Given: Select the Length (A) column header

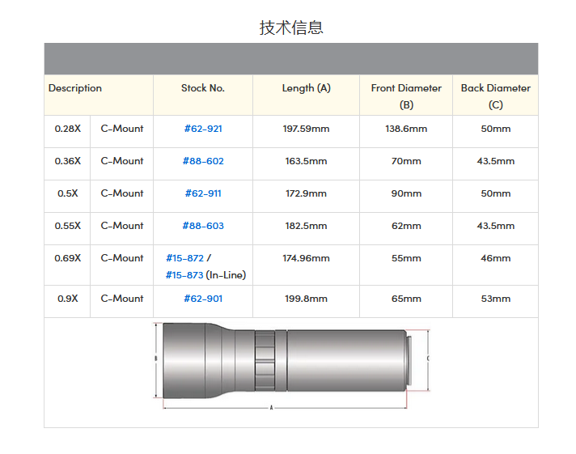Looking at the screenshot, I should click(306, 88).
